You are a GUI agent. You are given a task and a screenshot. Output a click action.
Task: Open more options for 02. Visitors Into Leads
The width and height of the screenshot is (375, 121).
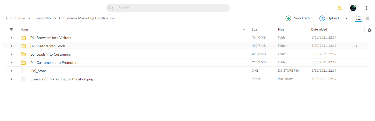point(356,46)
